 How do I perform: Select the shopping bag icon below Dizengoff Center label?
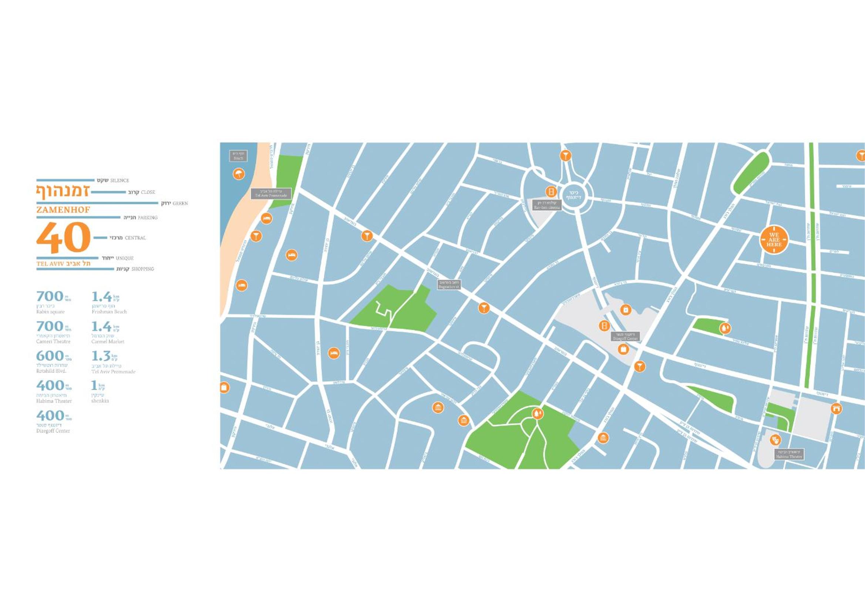pyautogui.click(x=623, y=349)
